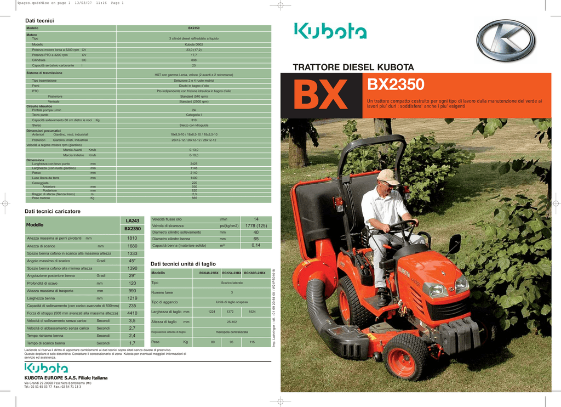Click the 'Capacità serbatoio carburante' row label

53,66
